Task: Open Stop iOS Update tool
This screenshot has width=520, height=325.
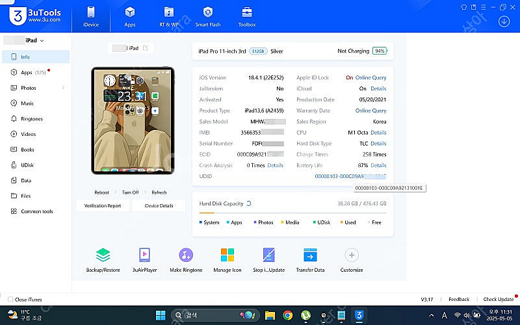Action: click(269, 260)
